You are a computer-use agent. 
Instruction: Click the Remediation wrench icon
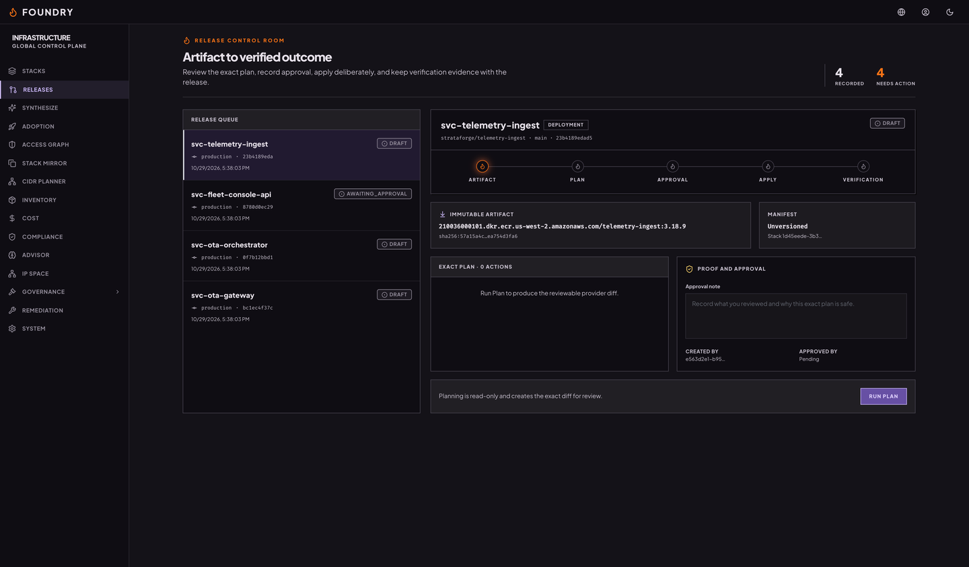12,310
